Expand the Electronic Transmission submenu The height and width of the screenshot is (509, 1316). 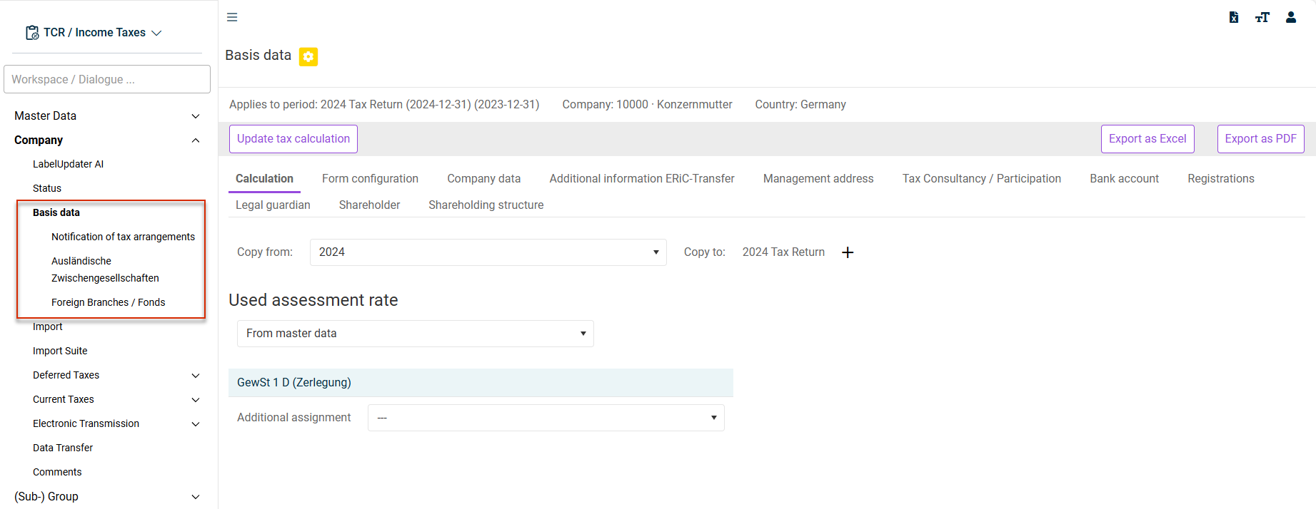[196, 423]
